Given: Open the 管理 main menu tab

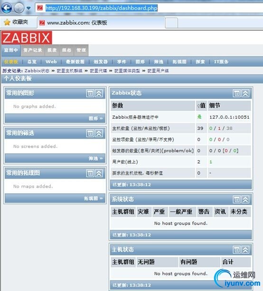Looking at the screenshot, I should pyautogui.click(x=81, y=50).
